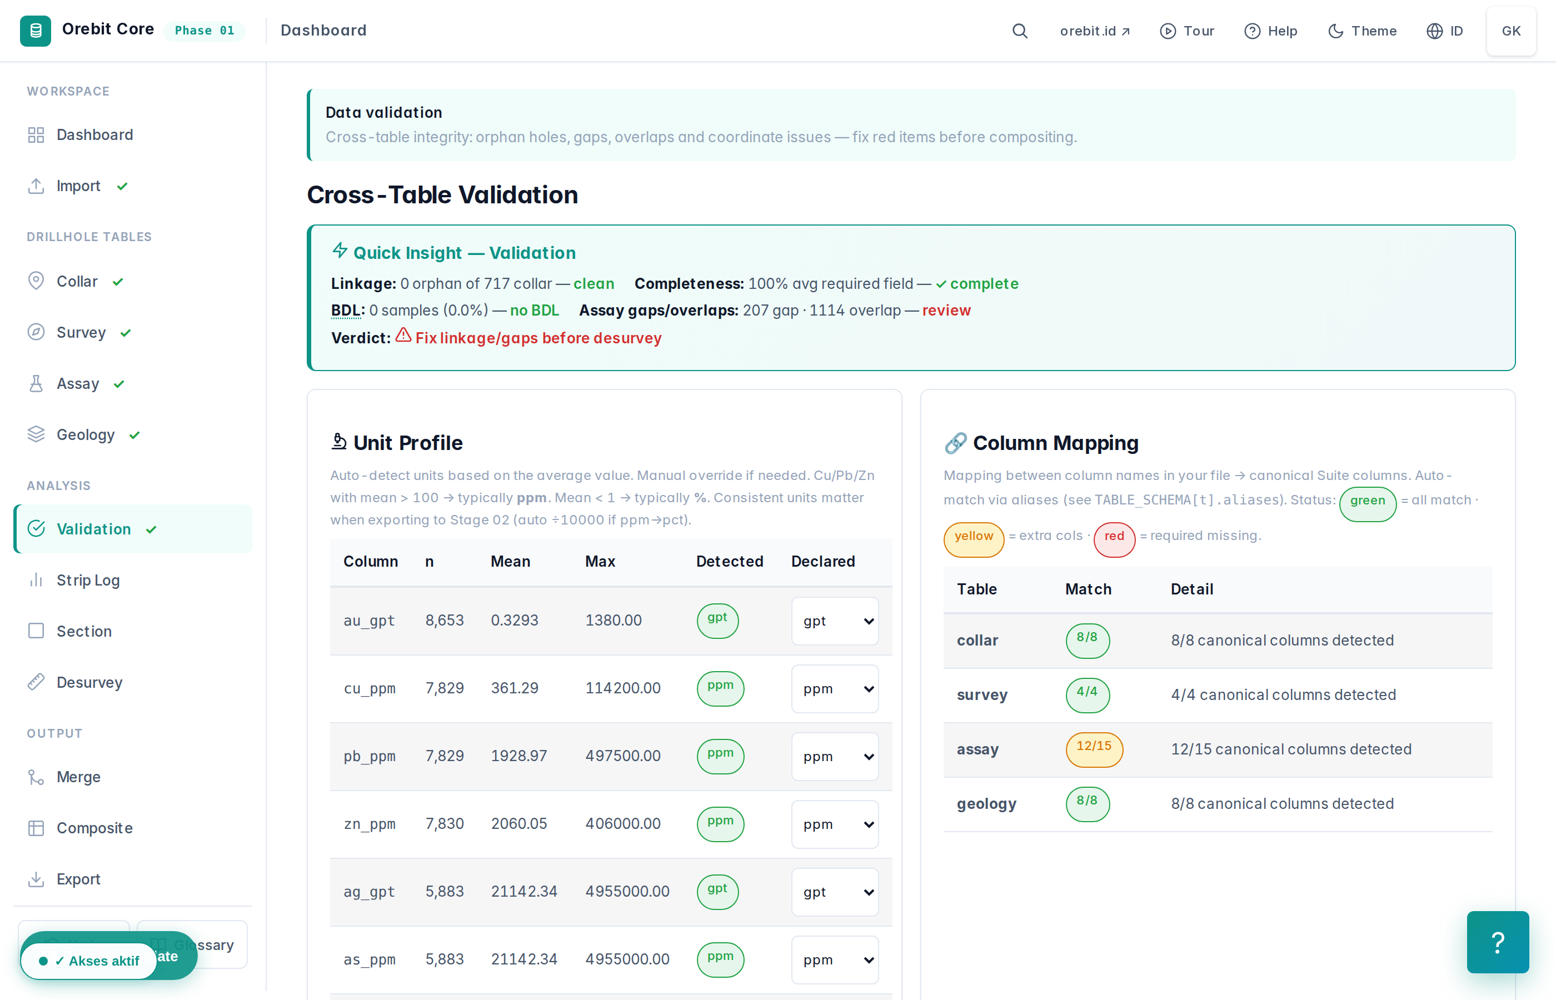Viewport: 1556px width, 1000px height.
Task: Open the Merge output page
Action: point(132,777)
